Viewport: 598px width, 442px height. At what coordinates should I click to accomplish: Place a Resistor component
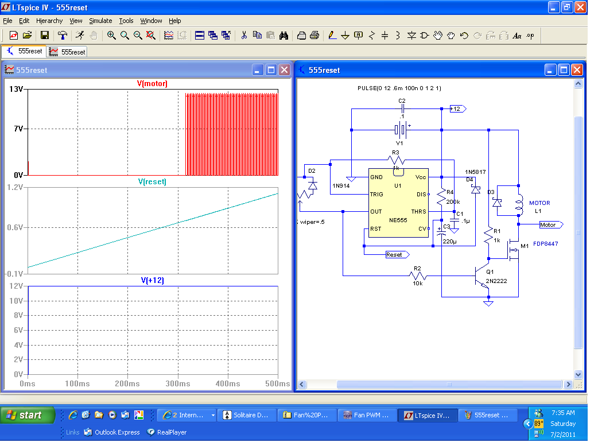(x=372, y=36)
